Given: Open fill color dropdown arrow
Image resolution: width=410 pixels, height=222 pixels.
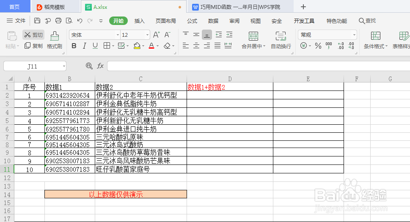Looking at the screenshot, I should (x=143, y=46).
